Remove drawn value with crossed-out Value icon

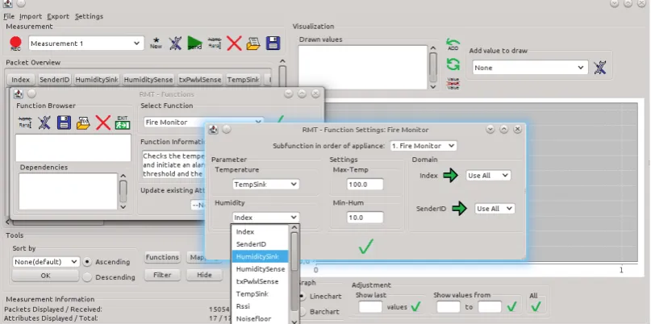pyautogui.click(x=453, y=83)
